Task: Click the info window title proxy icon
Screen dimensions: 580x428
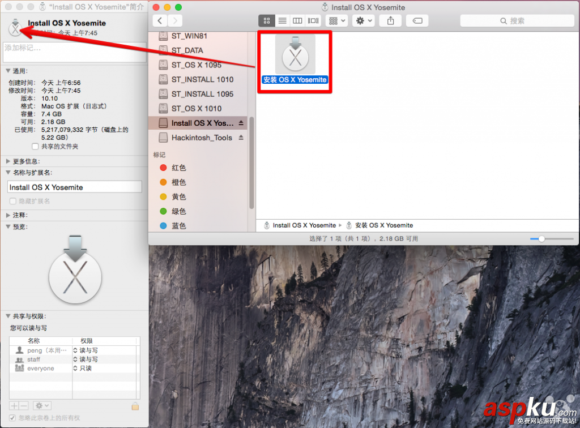Action: pos(42,7)
